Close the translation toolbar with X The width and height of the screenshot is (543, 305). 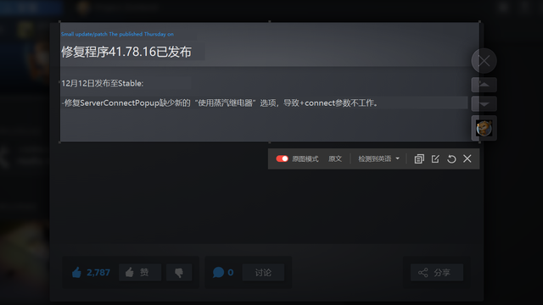tap(467, 158)
